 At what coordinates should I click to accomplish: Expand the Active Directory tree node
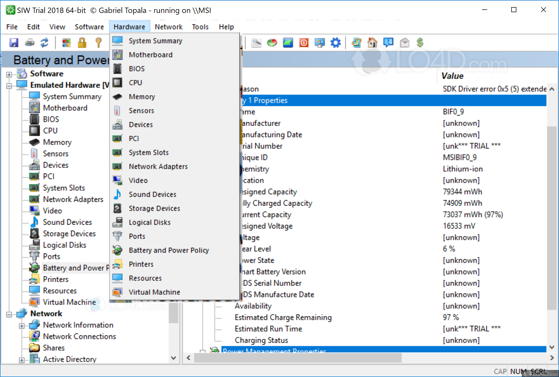click(x=22, y=360)
